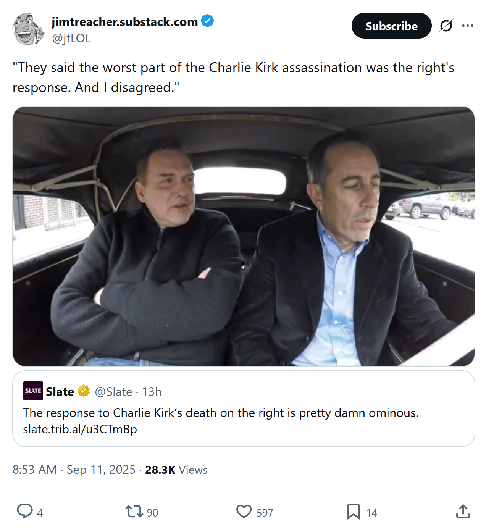The height and width of the screenshot is (528, 486).
Task: Open the share post icon
Action: pos(463,511)
